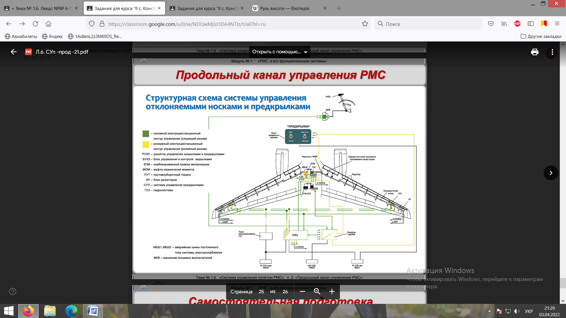
Task: Open the 'Яндекс' bookmark
Action: tap(52, 37)
